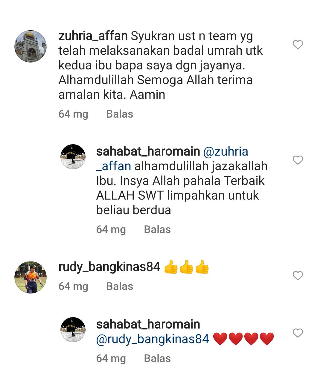Screen dimensions: 323x374
Task: Tap Balas under the jazakallah Ibu reply
Action: click(x=157, y=229)
